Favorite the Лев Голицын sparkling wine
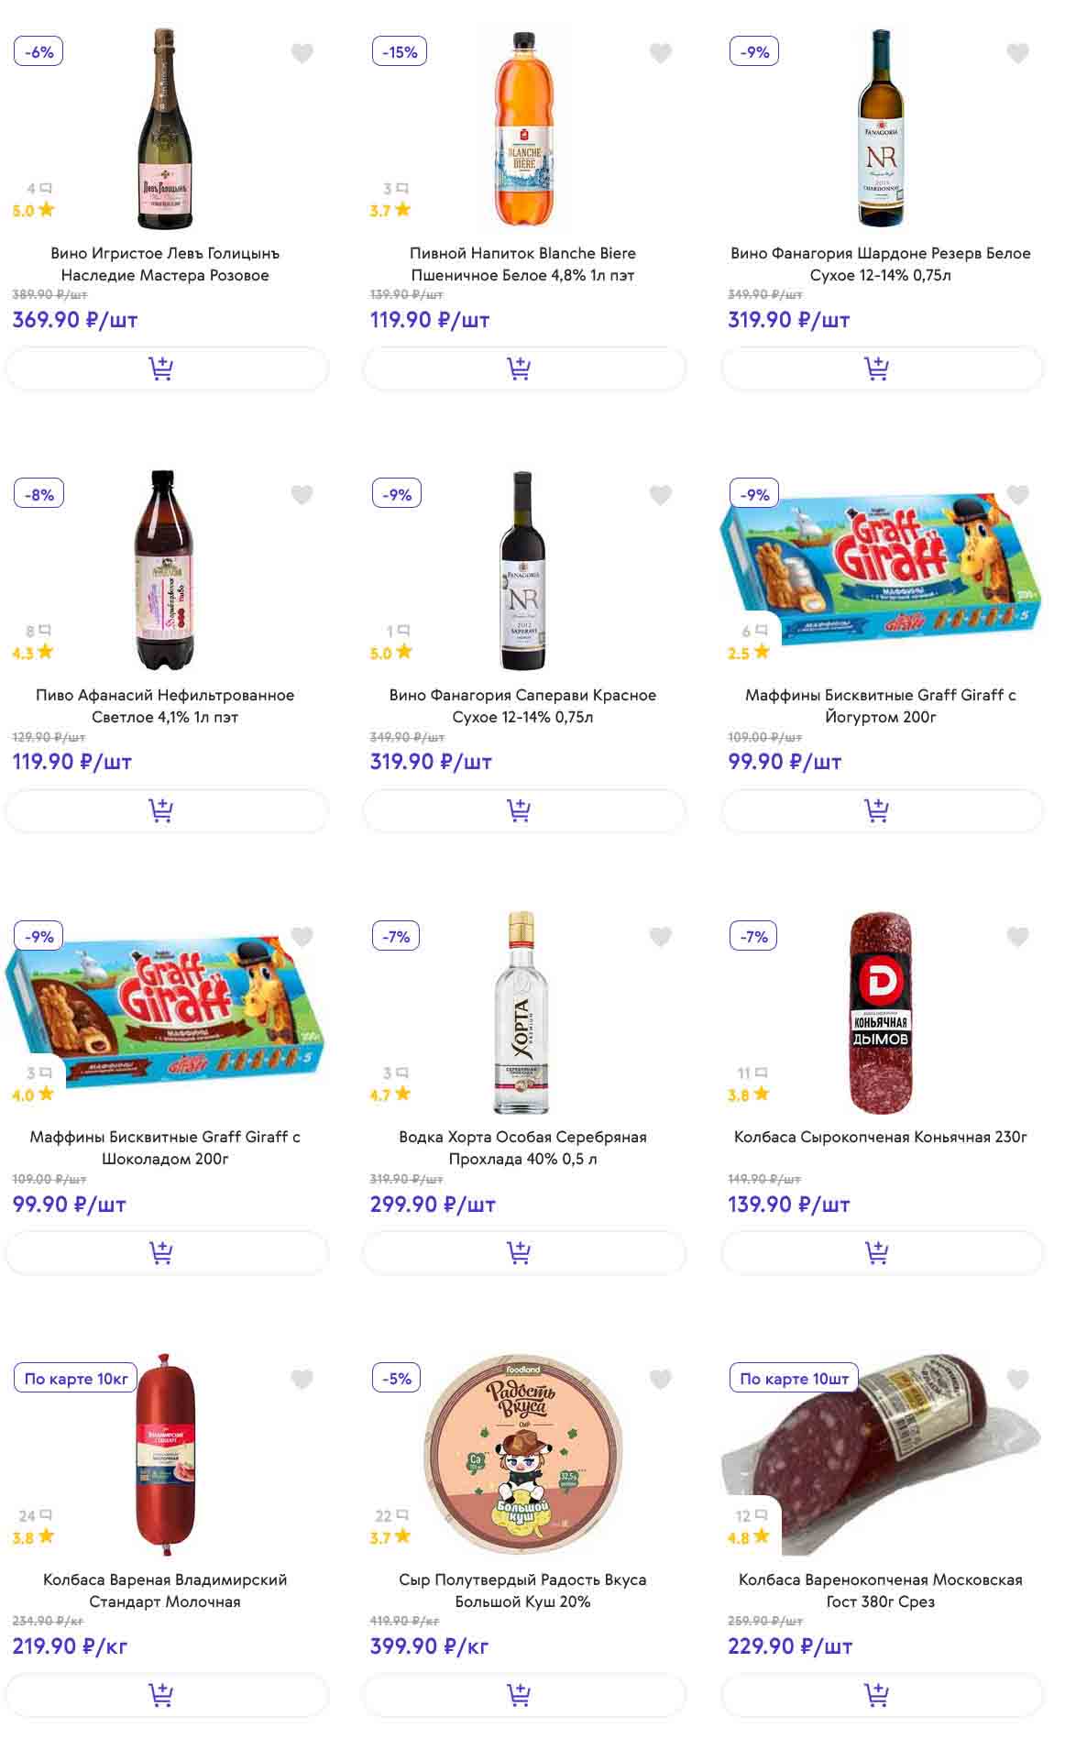 point(302,53)
